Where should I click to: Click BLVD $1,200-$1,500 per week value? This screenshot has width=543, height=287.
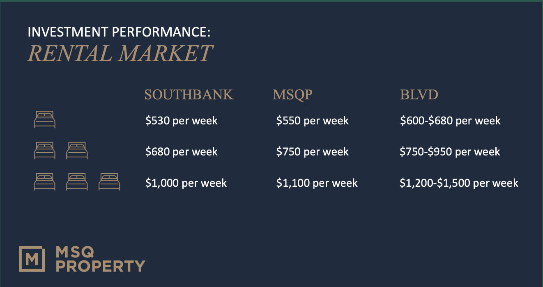(459, 183)
